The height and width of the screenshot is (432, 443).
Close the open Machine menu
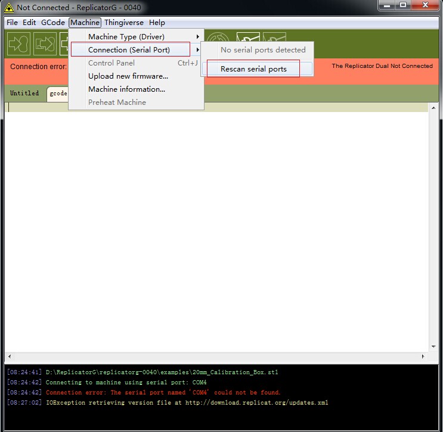pyautogui.click(x=85, y=22)
